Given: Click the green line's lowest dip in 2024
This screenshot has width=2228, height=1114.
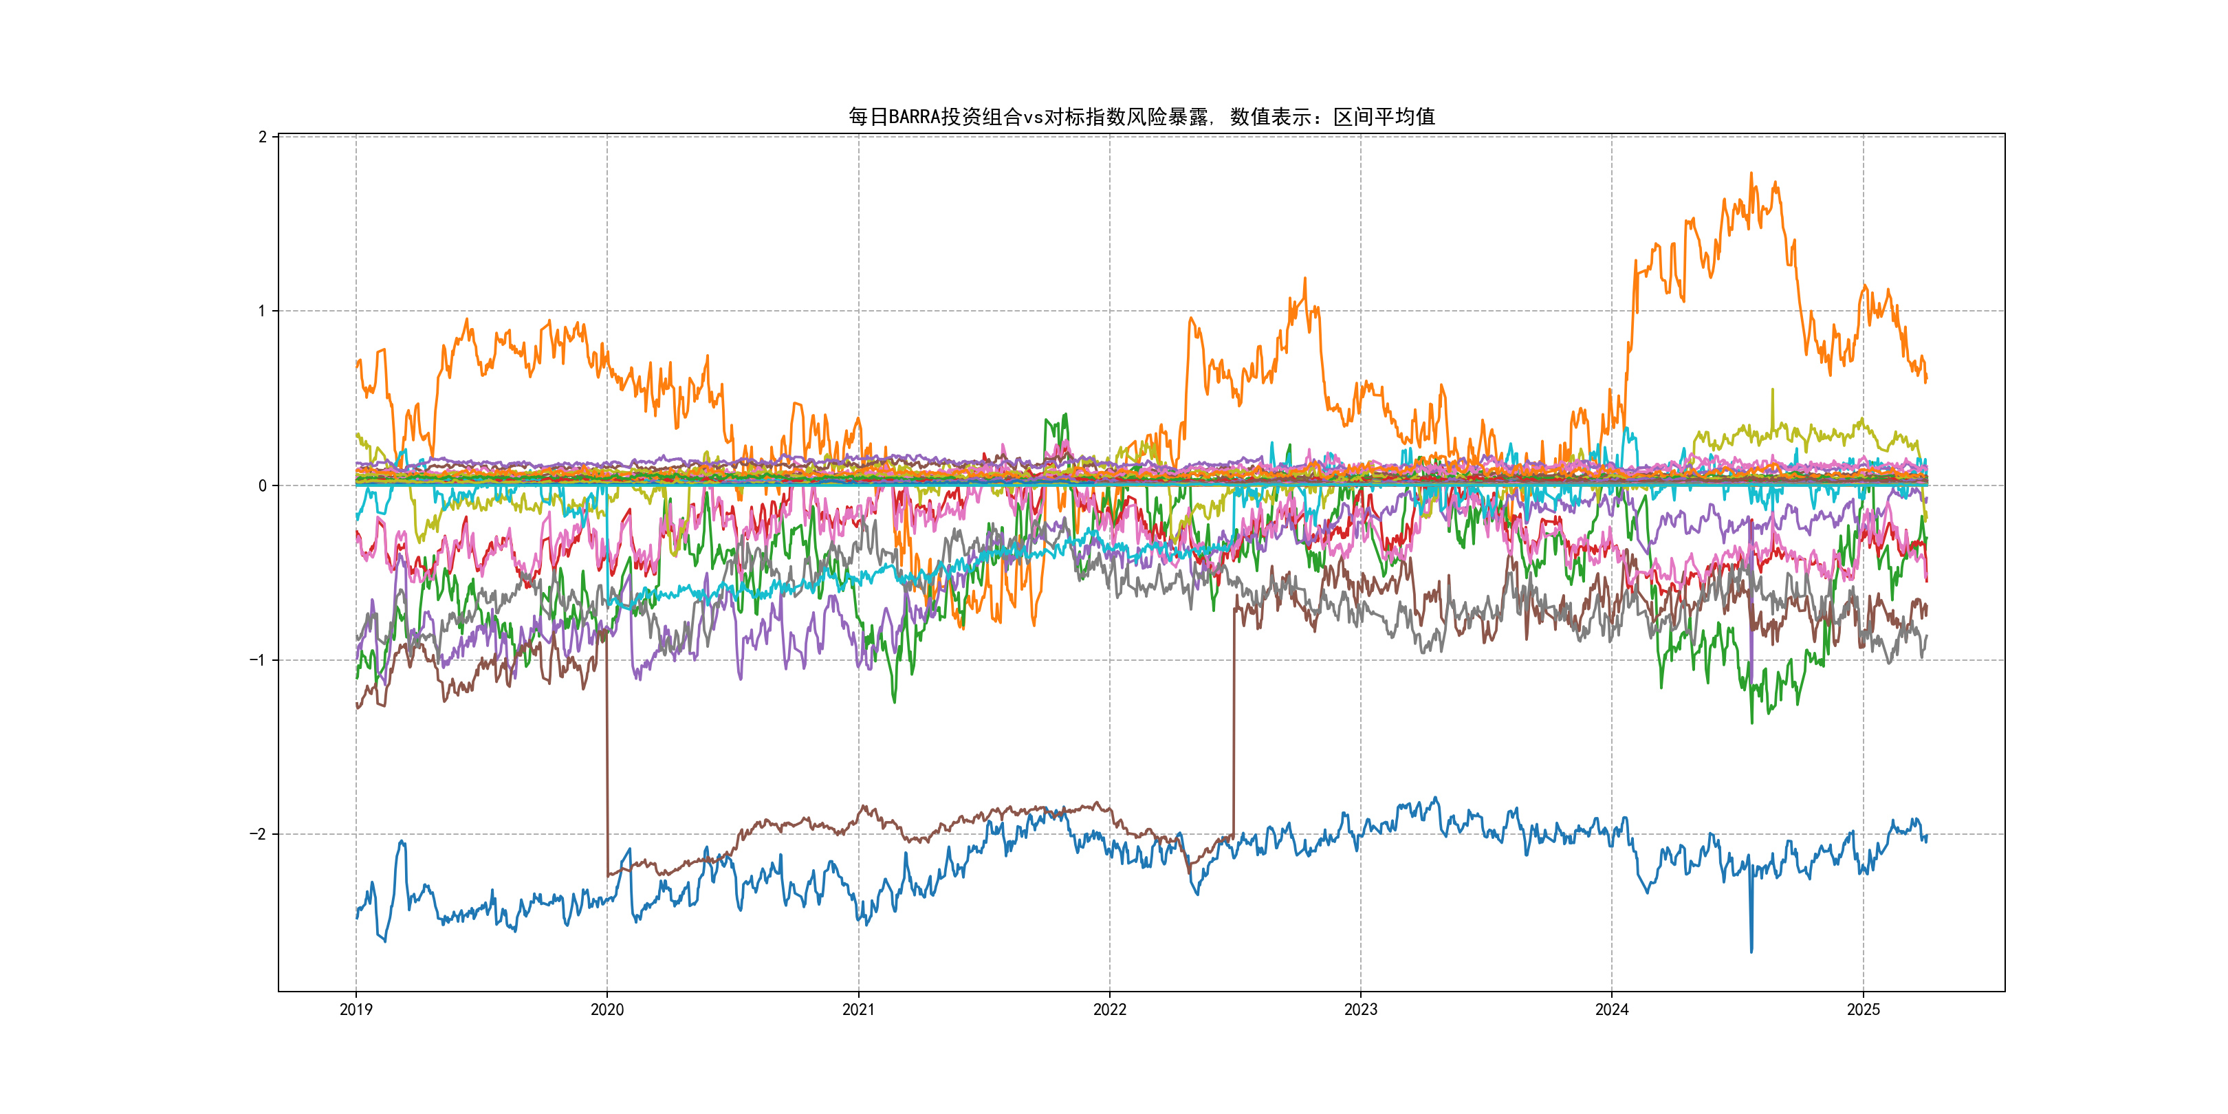Looking at the screenshot, I should pos(1751,721).
